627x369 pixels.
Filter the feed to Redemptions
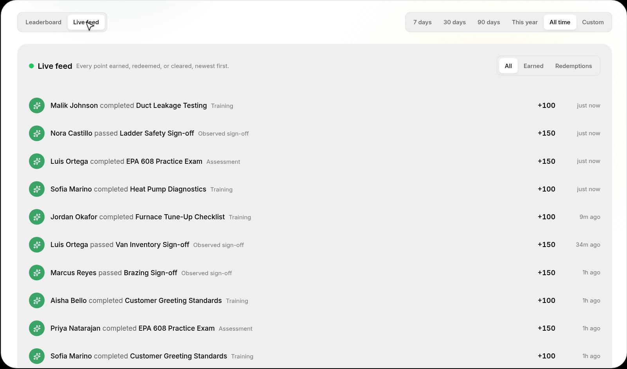point(573,66)
